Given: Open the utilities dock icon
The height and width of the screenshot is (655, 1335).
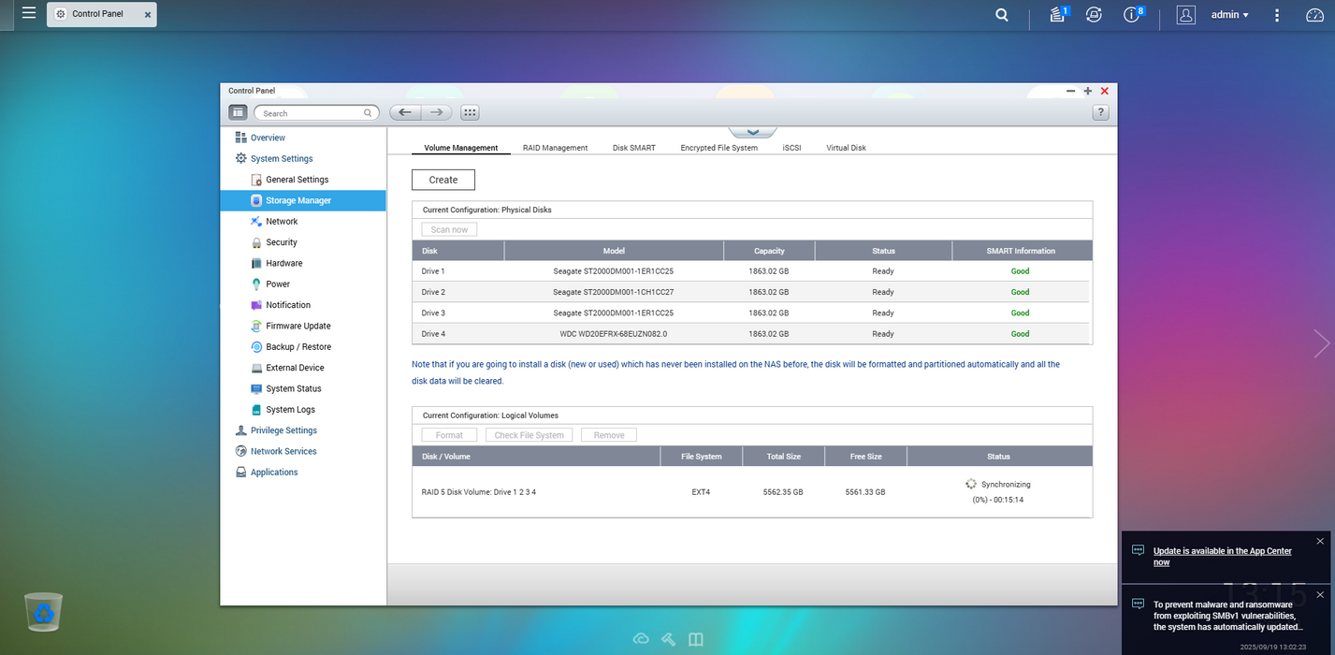Looking at the screenshot, I should pos(668,639).
